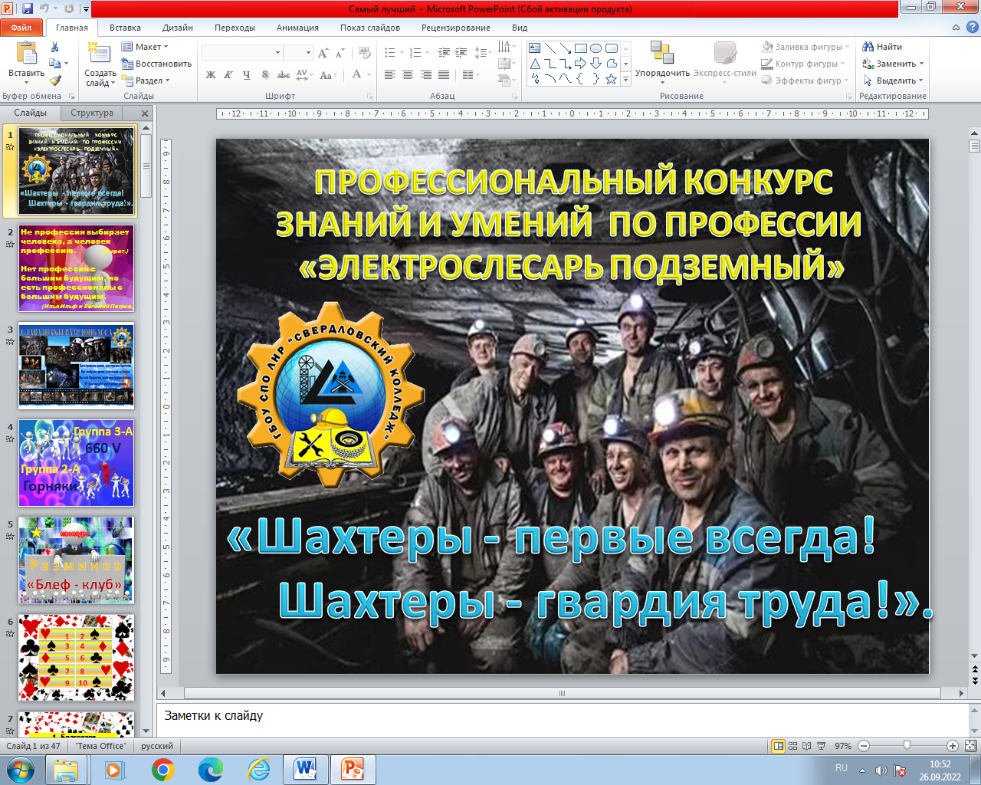Clear all formatting eraser icon
The height and width of the screenshot is (785, 981).
(x=366, y=53)
